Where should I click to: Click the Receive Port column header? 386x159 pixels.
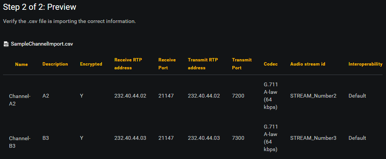pos(167,64)
